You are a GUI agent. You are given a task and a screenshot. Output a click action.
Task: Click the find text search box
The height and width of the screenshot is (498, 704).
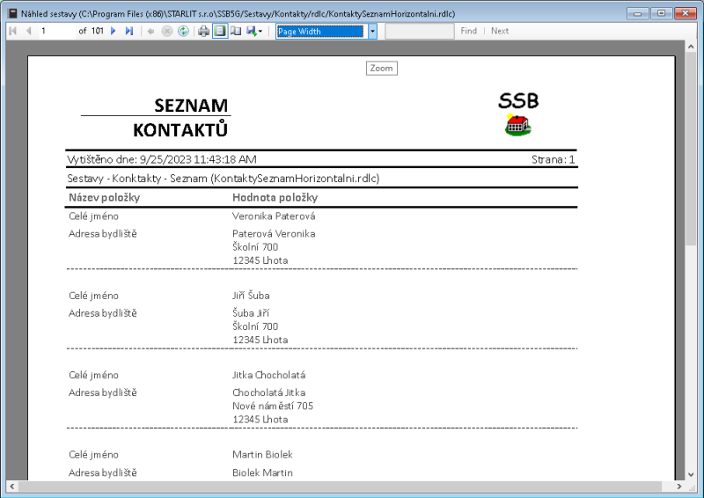pyautogui.click(x=419, y=31)
